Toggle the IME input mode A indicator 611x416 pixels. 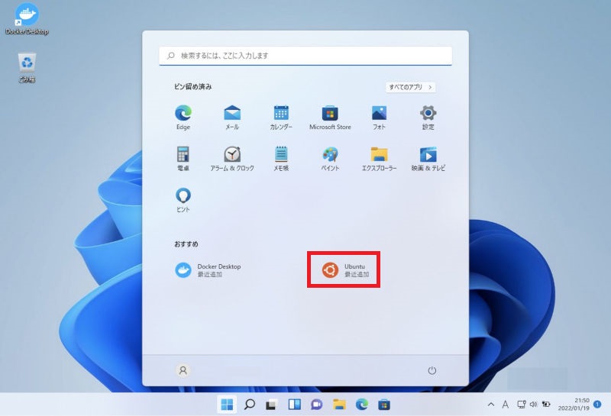click(x=506, y=405)
